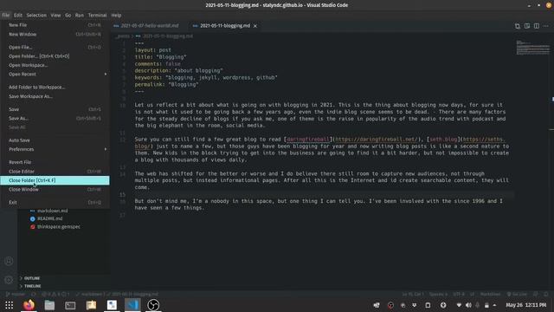Click _posts breadcrumb segment

[x=122, y=36]
